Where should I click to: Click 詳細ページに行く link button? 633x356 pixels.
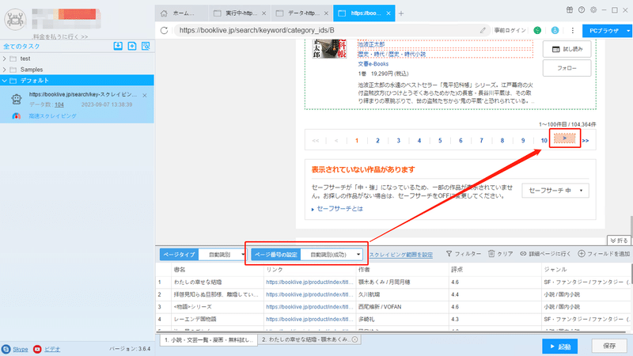[545, 254]
